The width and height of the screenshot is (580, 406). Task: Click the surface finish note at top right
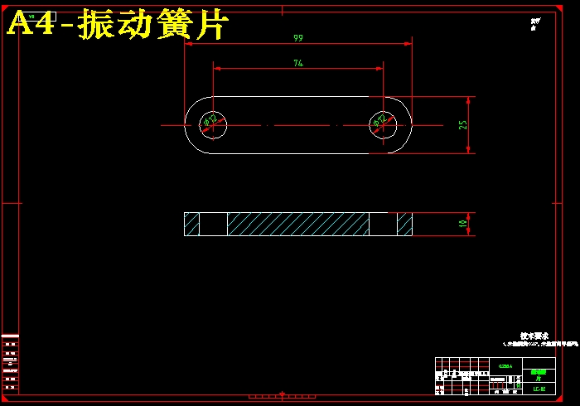coord(534,23)
